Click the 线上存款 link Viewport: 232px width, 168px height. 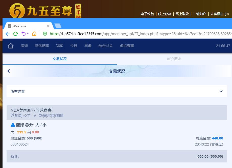click(165, 14)
